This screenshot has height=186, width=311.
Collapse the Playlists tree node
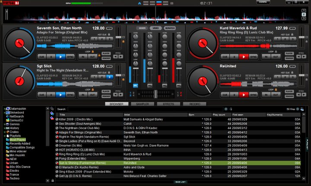pyautogui.click(x=5, y=136)
